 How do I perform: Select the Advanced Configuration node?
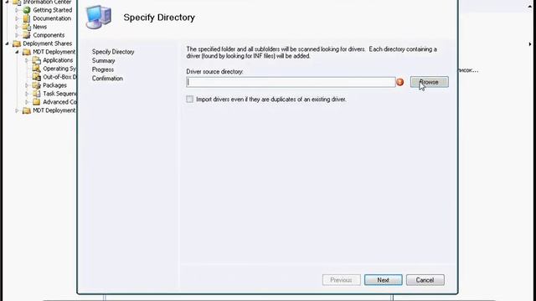pyautogui.click(x=59, y=102)
